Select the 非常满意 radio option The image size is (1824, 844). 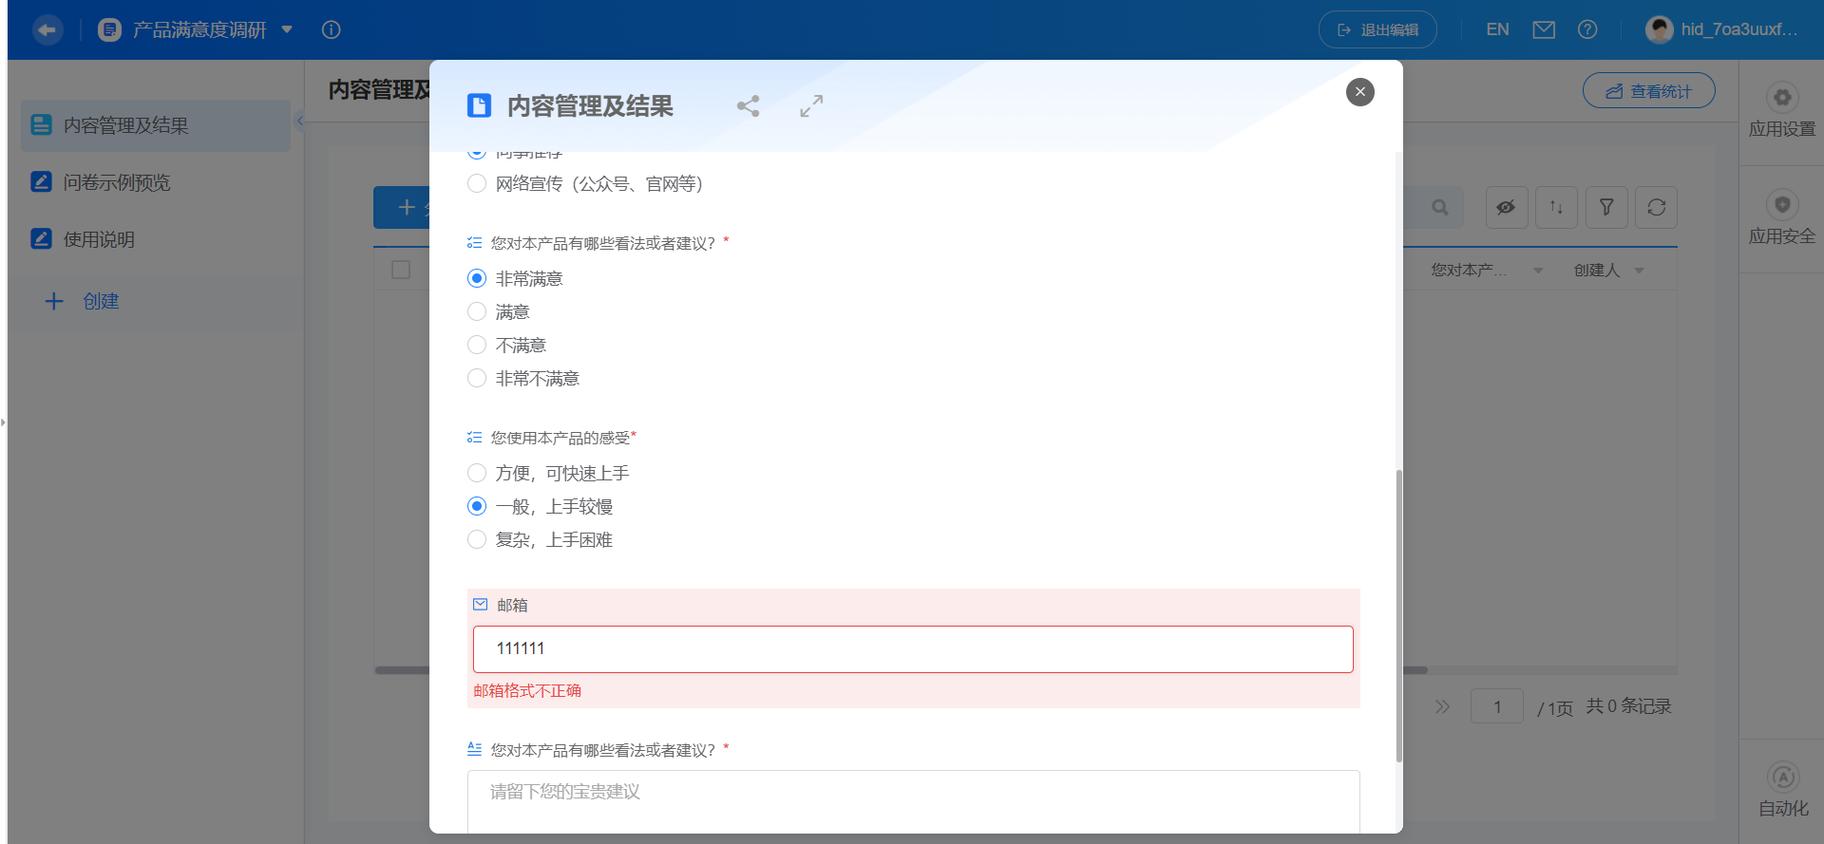click(477, 278)
